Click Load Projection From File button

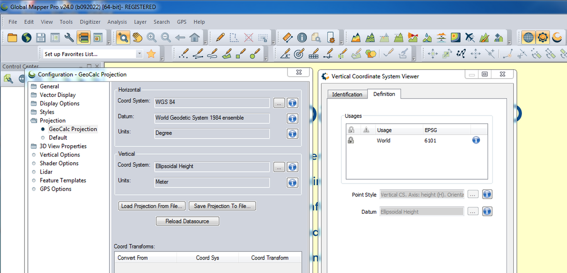pyautogui.click(x=152, y=206)
